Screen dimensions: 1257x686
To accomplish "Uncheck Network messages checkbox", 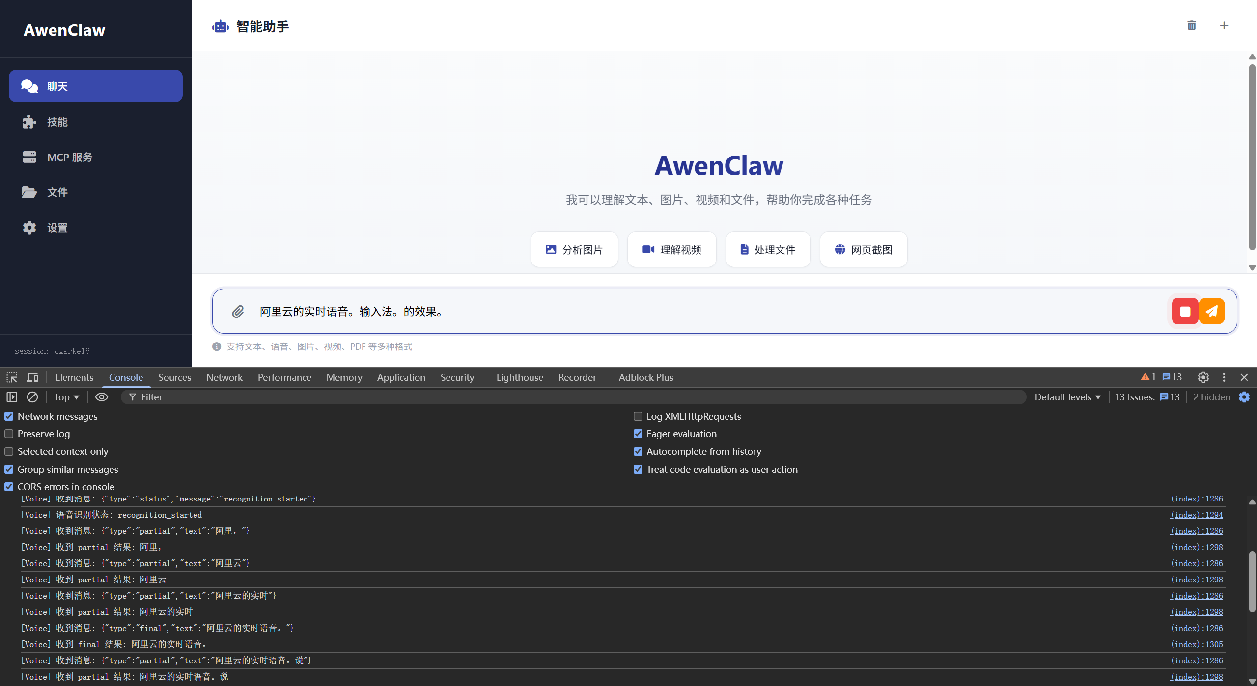I will [9, 416].
